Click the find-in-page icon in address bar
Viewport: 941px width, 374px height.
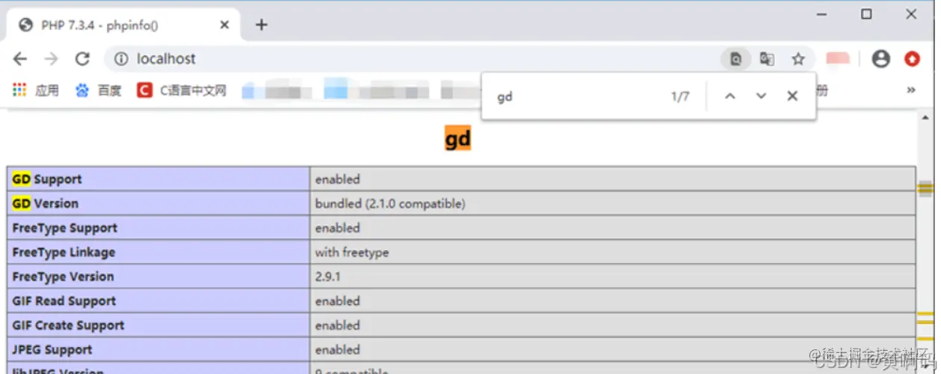tap(736, 59)
